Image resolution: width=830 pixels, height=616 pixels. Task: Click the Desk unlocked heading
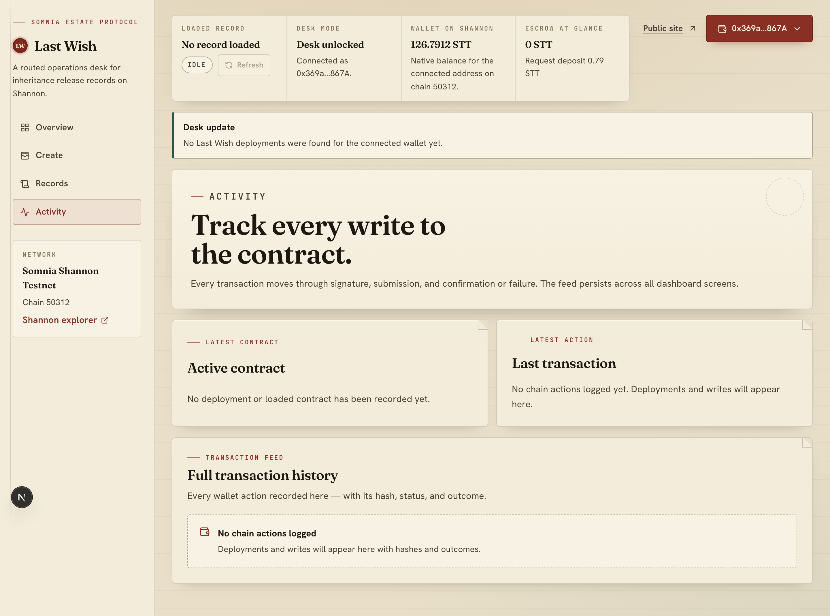tap(330, 45)
